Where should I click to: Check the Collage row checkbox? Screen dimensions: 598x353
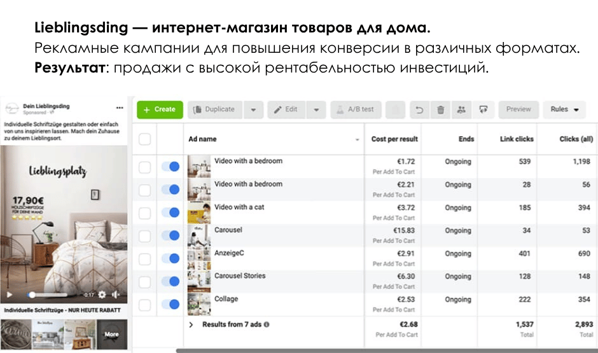[x=144, y=305]
